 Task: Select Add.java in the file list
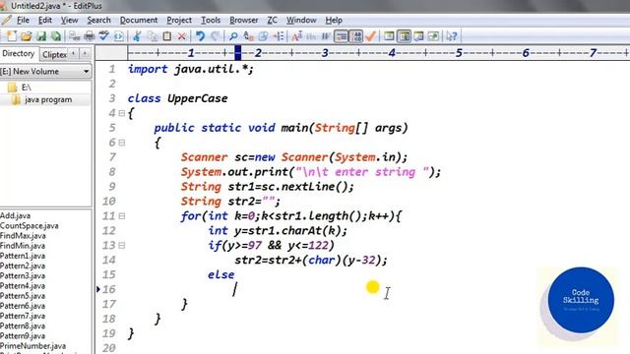[16, 215]
